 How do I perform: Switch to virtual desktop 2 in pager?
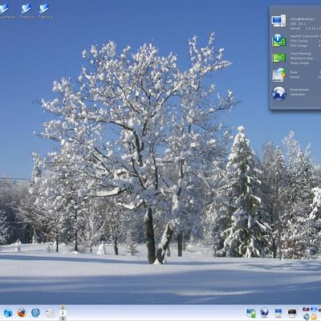click(63, 313)
